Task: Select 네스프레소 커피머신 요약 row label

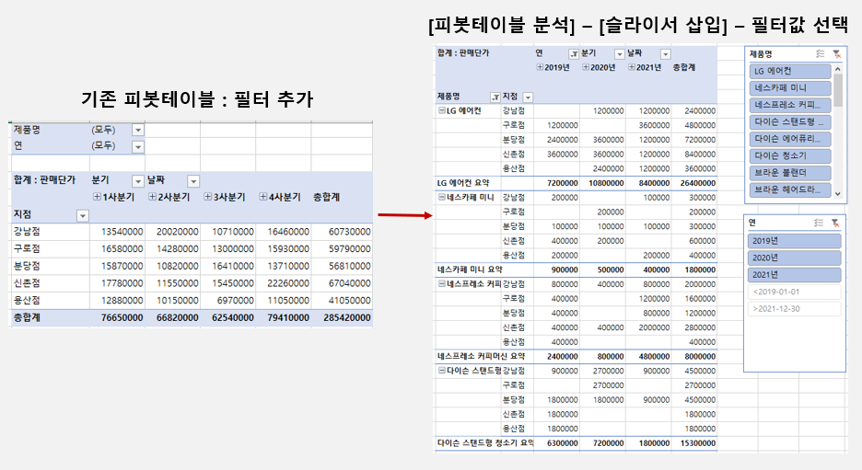Action: (481, 356)
